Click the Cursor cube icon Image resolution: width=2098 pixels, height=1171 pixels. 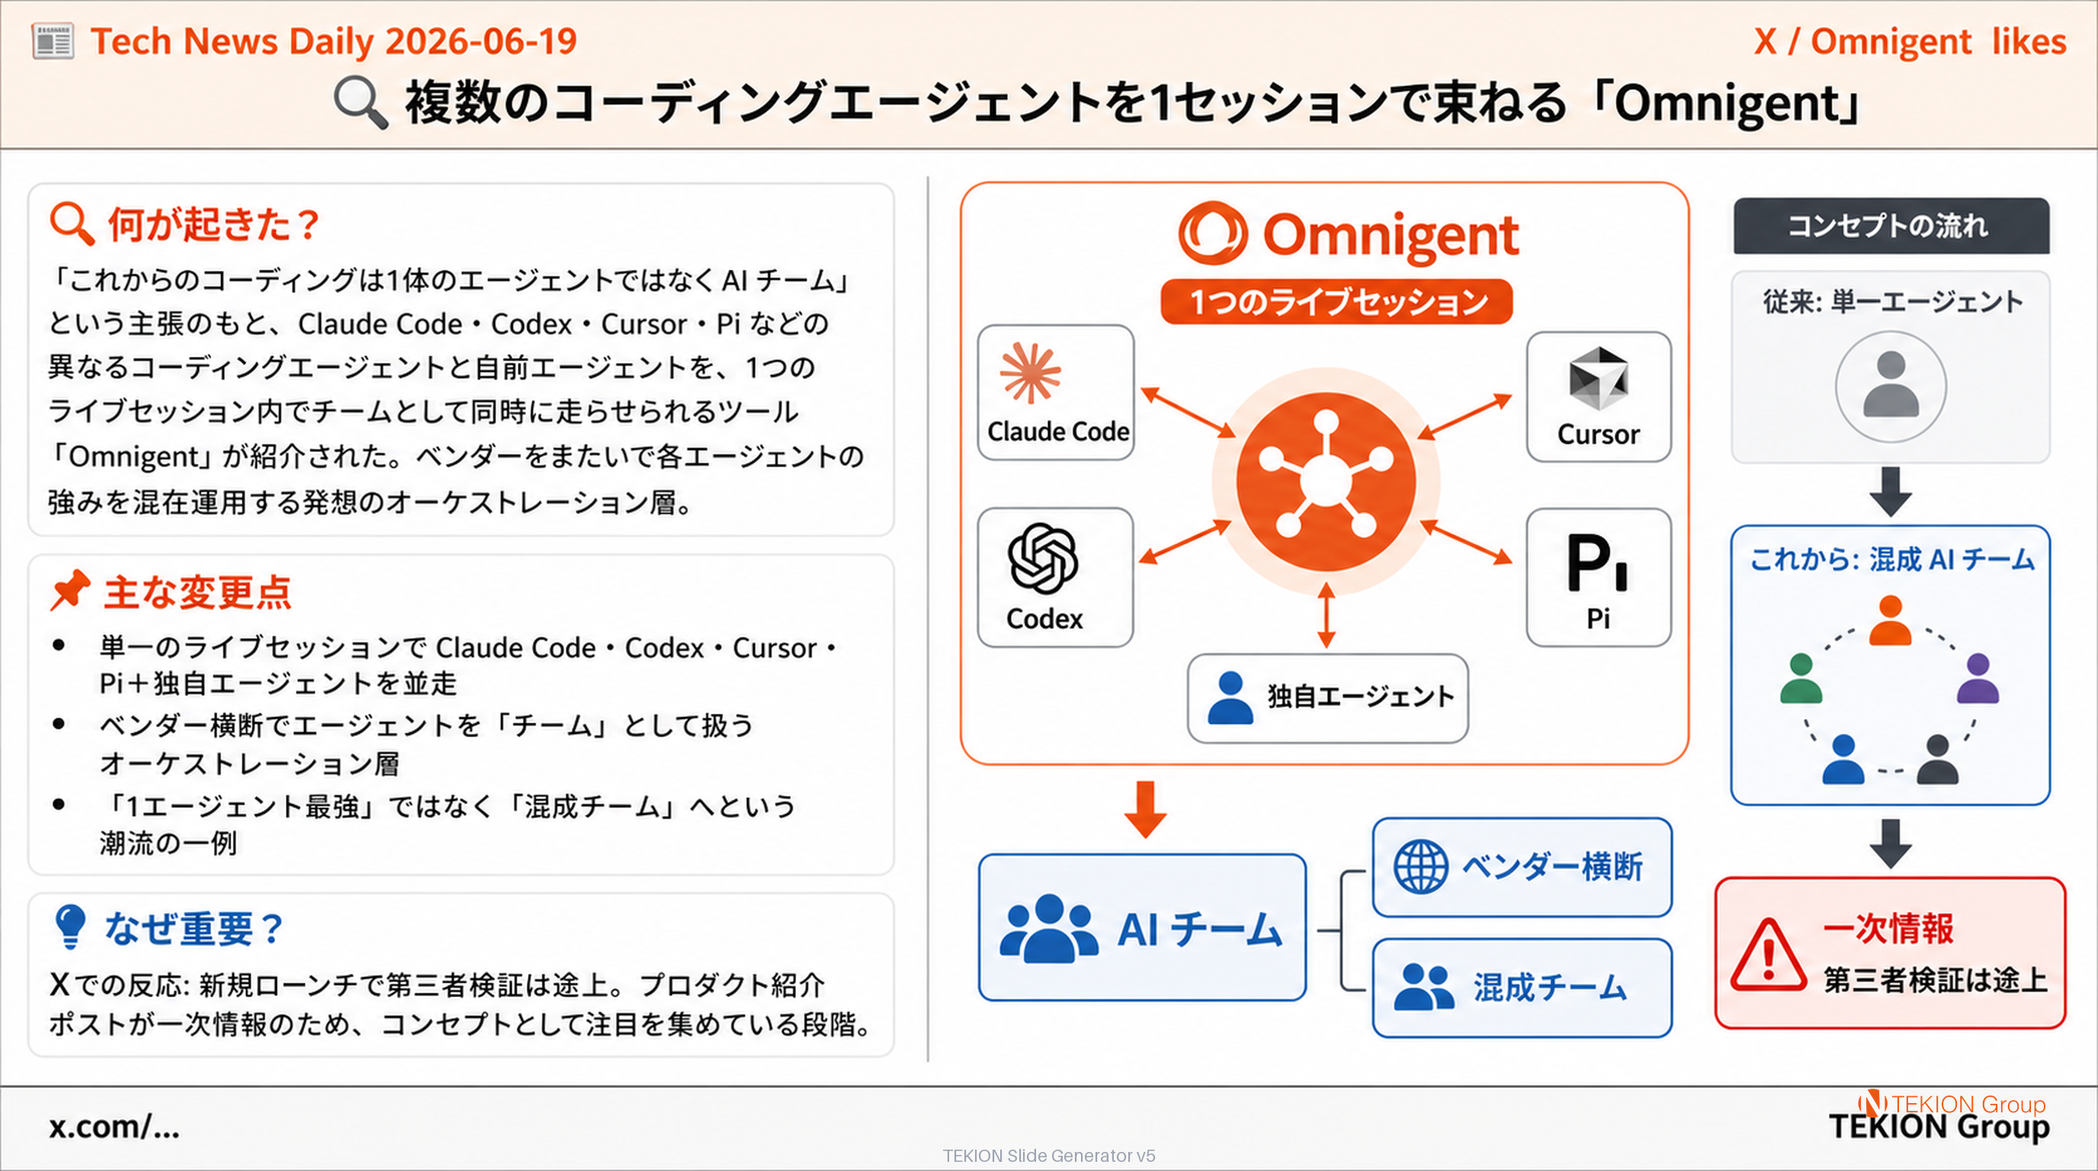click(x=1598, y=379)
